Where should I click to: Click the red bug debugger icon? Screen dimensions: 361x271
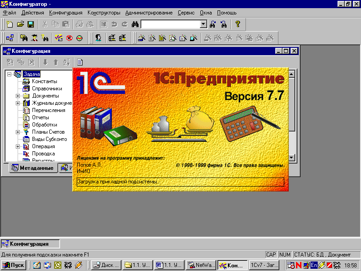[69, 38]
